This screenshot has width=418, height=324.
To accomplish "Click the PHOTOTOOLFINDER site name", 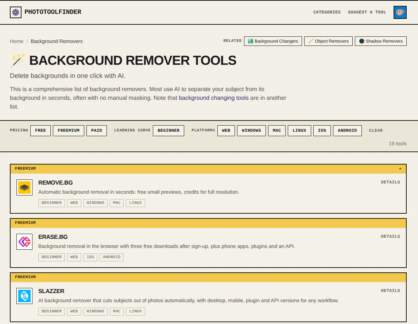I will point(53,12).
